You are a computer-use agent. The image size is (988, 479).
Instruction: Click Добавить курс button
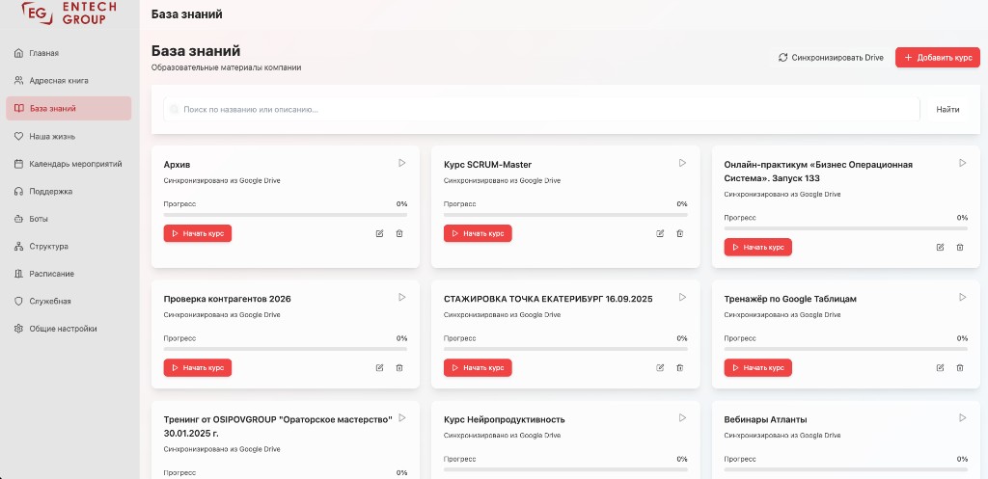pos(938,57)
